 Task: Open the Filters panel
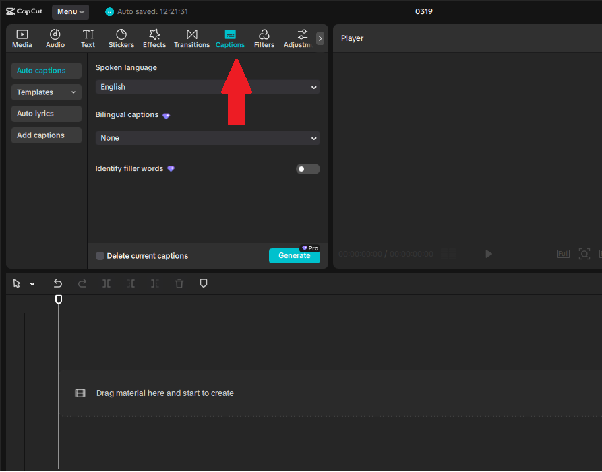point(264,38)
